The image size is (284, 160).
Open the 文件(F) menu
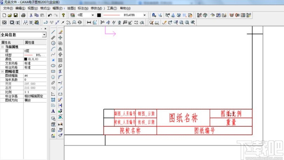(8, 8)
